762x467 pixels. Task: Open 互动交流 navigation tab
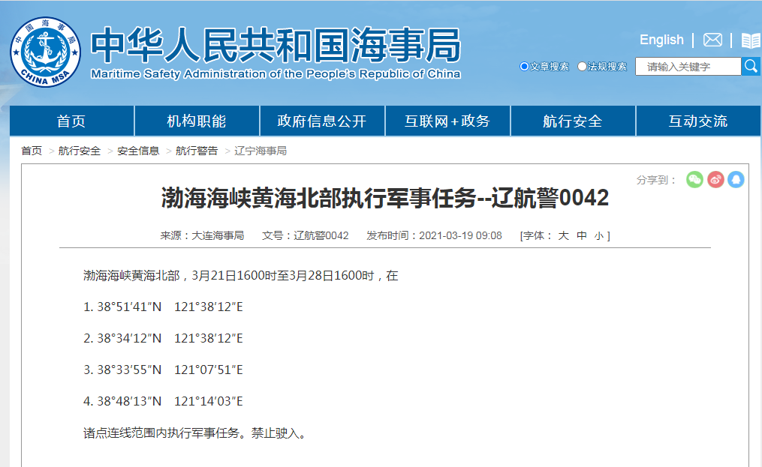coord(698,121)
